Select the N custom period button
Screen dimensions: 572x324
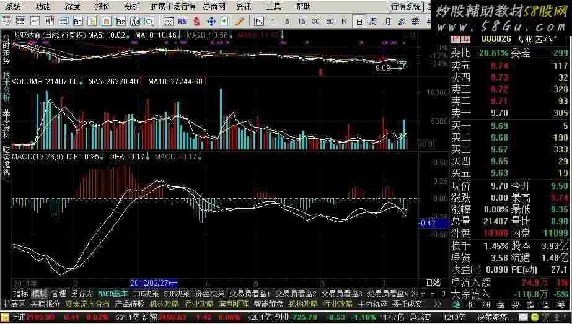point(344,21)
